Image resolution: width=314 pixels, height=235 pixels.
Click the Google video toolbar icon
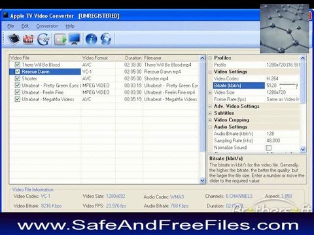tap(43, 39)
